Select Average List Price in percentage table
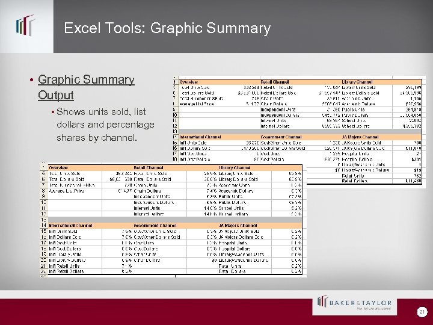433x325 pixels. tap(66, 191)
